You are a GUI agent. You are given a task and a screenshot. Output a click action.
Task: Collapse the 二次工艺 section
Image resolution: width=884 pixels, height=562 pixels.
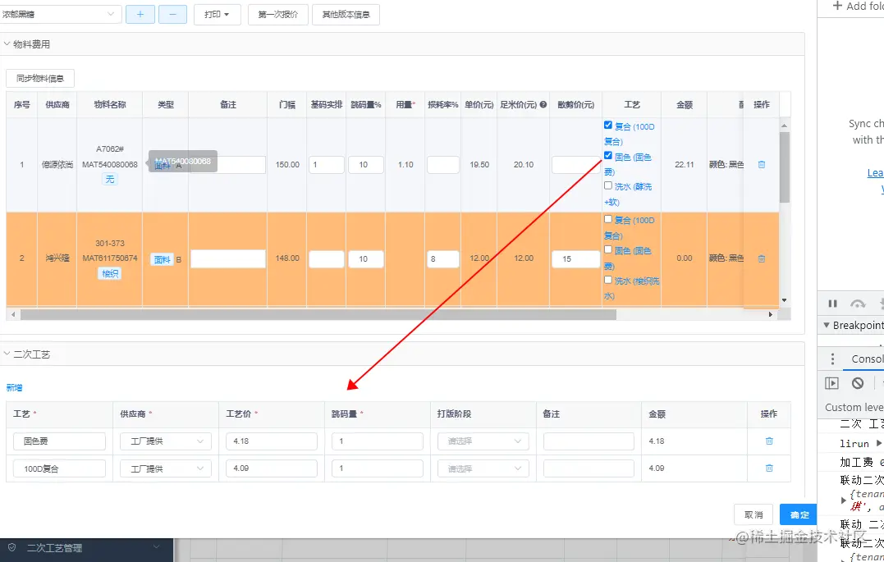point(7,354)
